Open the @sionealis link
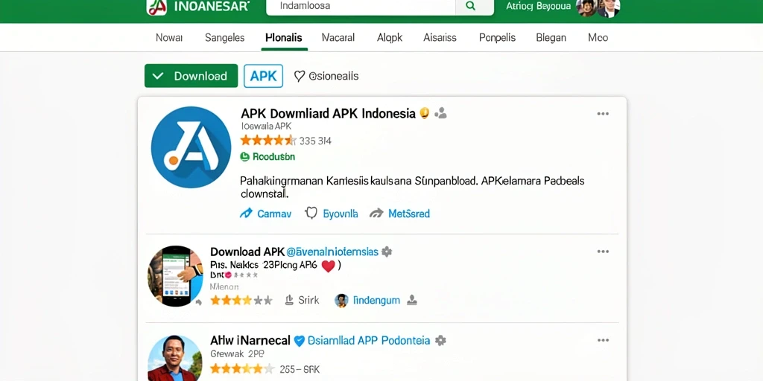This screenshot has height=381, width=763. [334, 77]
